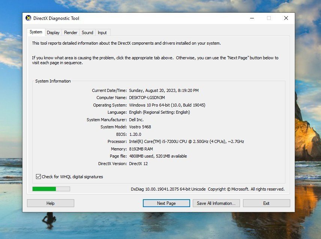Screen dimensions: 321x239
Task: Switch to the Display tab
Action: coord(53,33)
